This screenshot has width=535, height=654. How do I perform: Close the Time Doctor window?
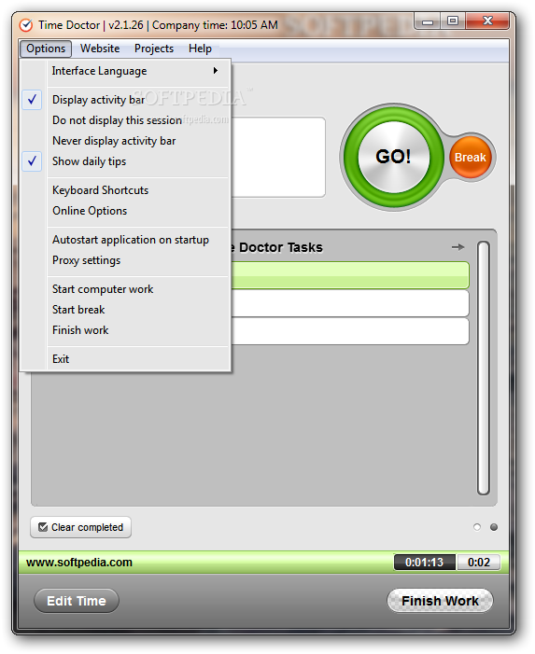click(487, 21)
